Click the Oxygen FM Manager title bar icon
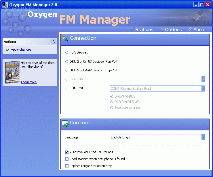 tap(5, 5)
